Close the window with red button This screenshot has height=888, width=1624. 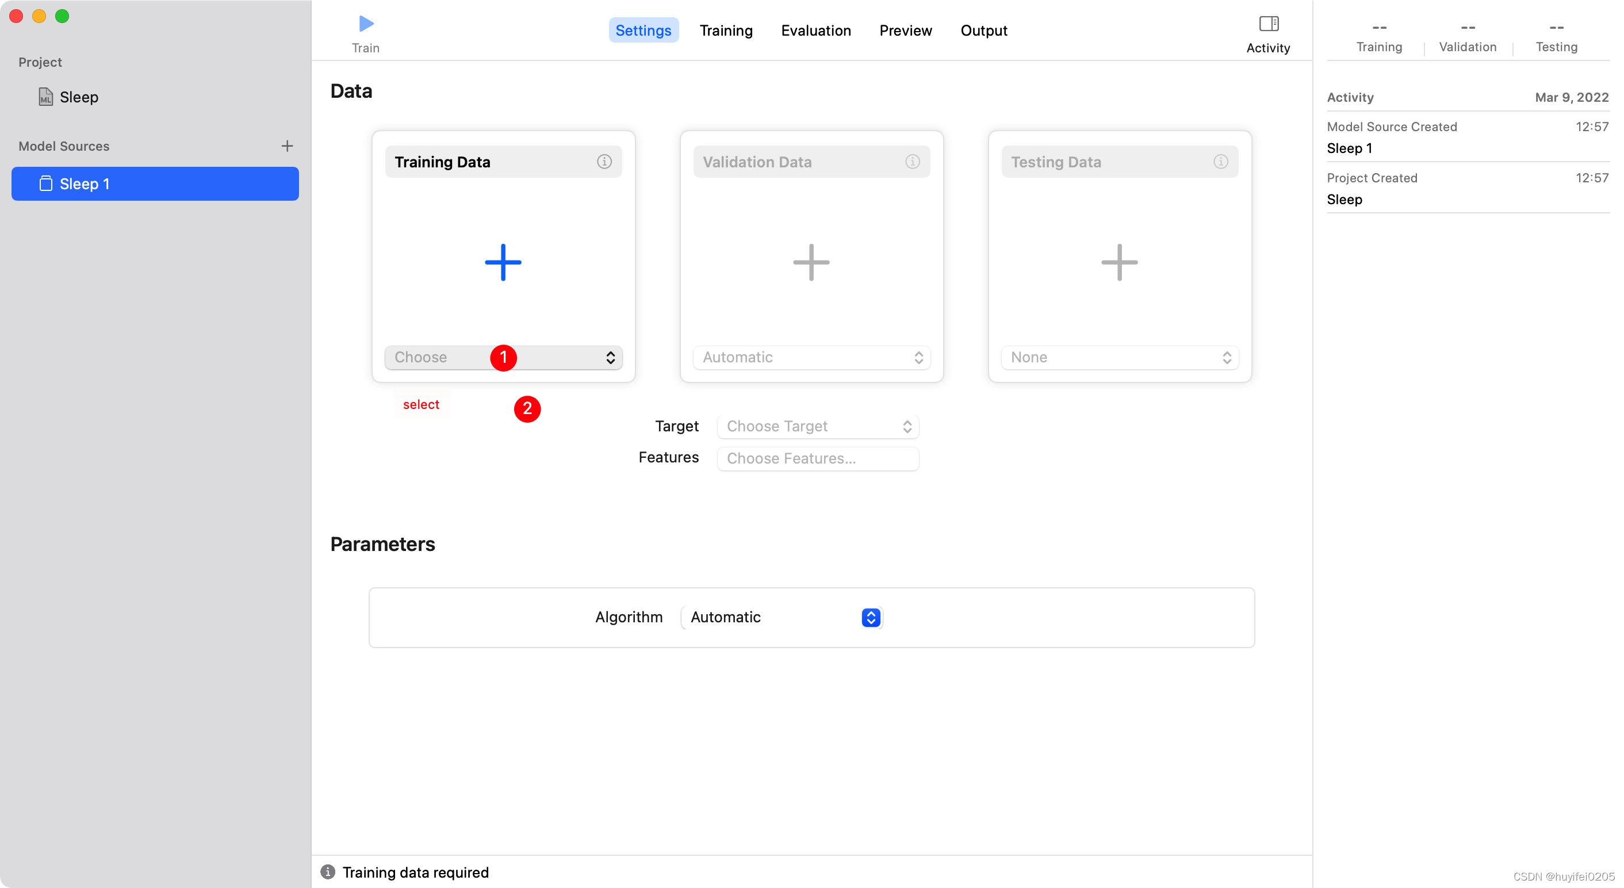click(17, 17)
